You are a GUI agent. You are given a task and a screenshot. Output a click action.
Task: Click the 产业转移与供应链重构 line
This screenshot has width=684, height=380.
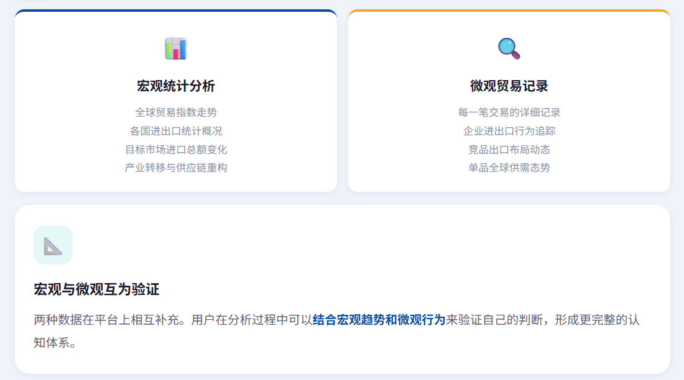coord(176,168)
